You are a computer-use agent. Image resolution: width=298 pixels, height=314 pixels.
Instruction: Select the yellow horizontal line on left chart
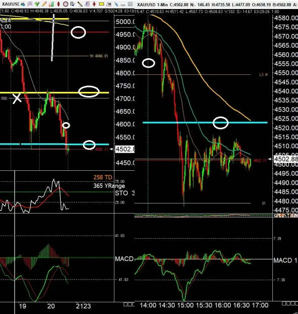[54, 93]
